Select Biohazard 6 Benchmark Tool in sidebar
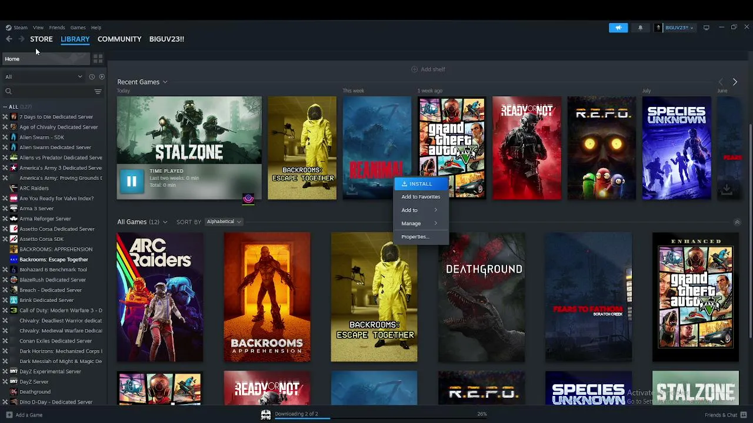The width and height of the screenshot is (753, 423). tap(54, 270)
